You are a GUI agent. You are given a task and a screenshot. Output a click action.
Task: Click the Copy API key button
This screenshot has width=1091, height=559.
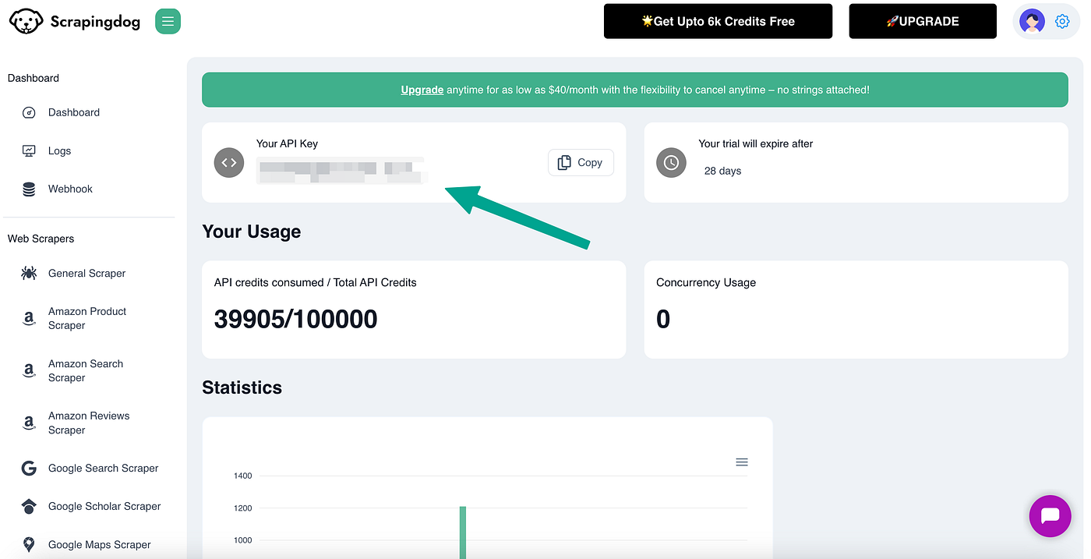(581, 162)
